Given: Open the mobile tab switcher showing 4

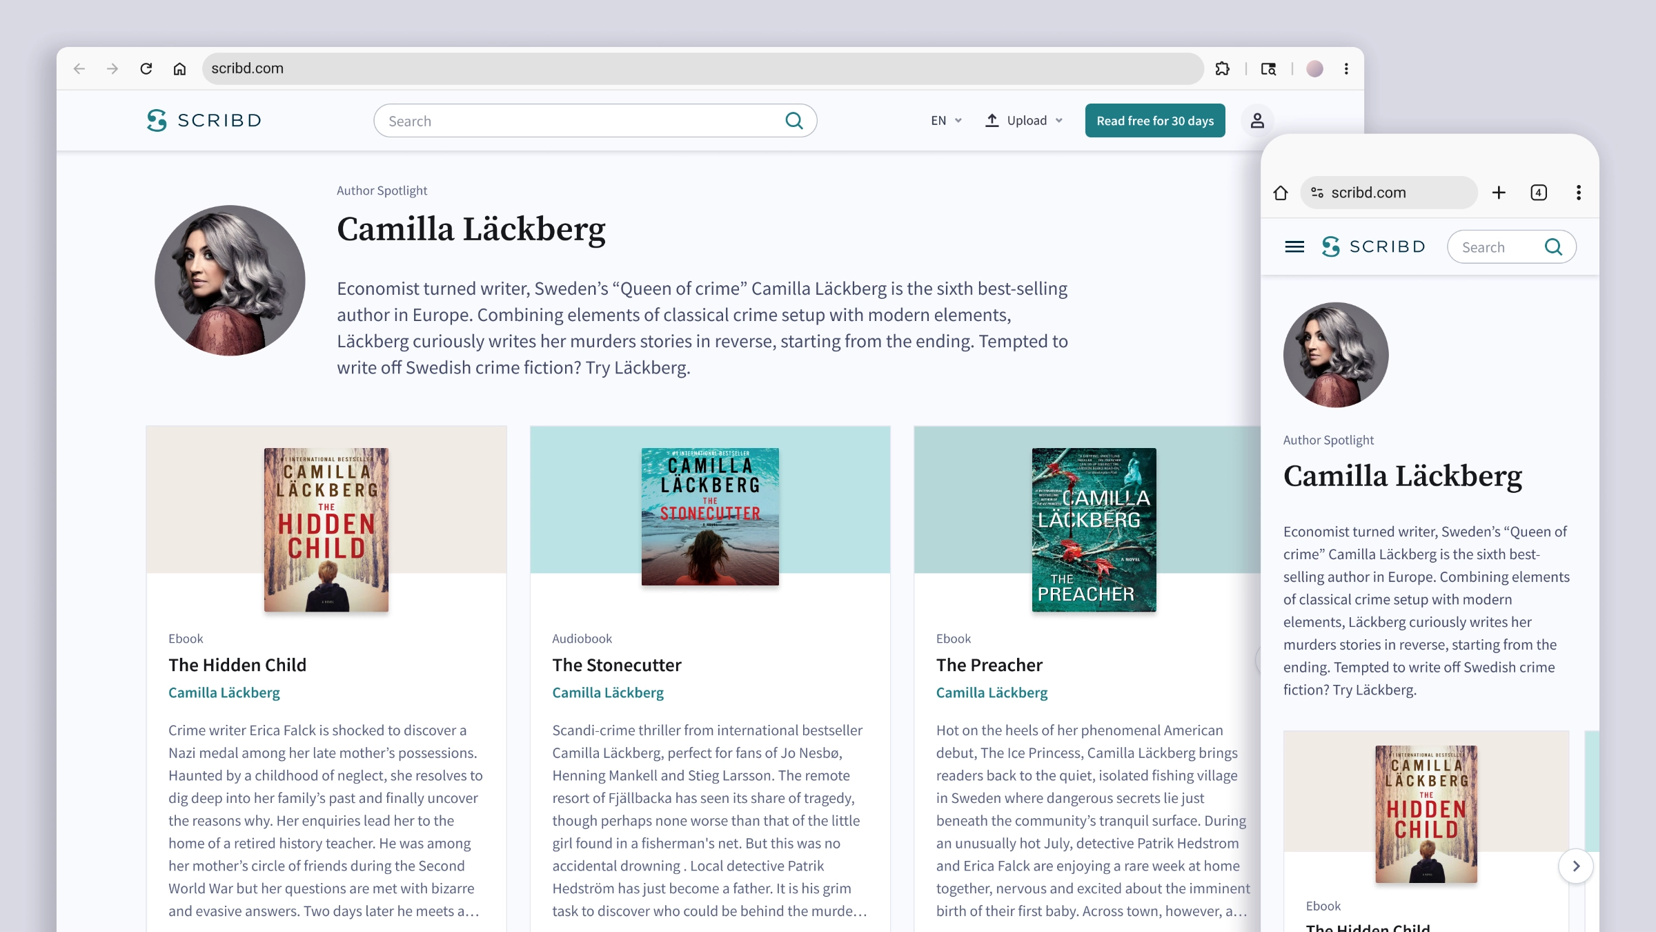Looking at the screenshot, I should 1539,193.
